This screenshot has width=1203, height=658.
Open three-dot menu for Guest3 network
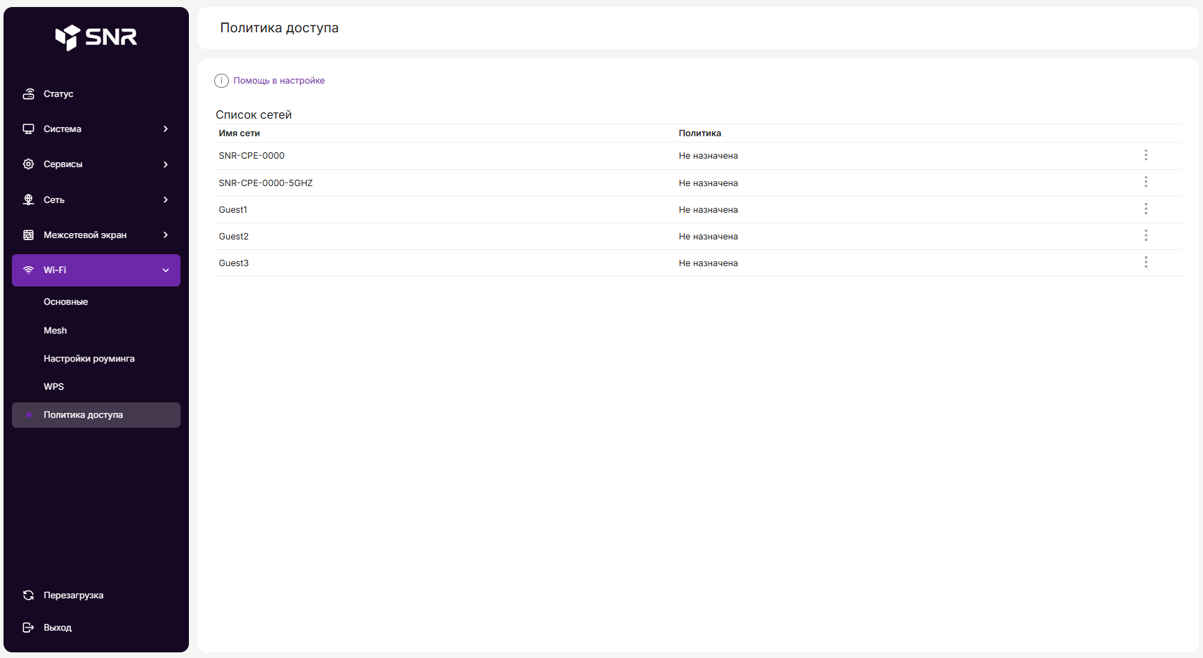coord(1145,262)
